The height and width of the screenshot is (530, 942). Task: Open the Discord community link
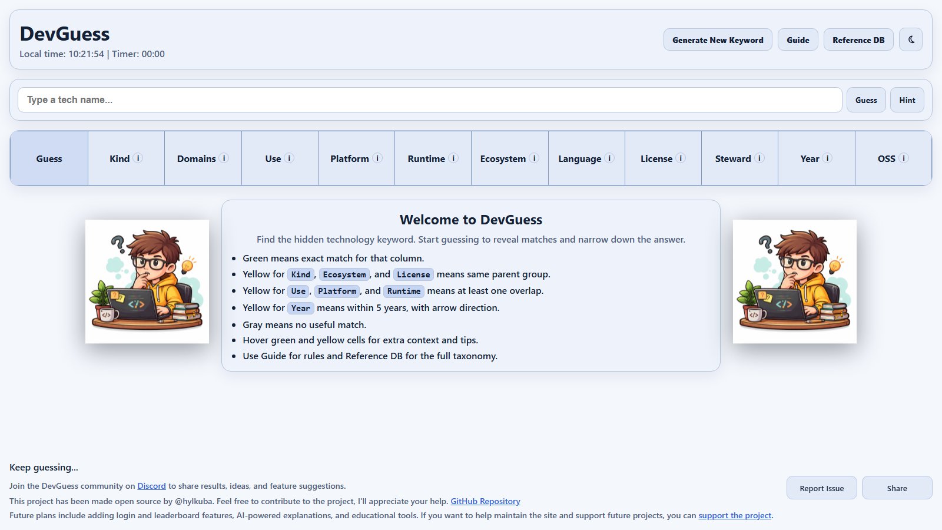(151, 486)
